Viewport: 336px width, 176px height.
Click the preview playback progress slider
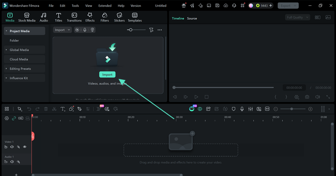point(223,87)
